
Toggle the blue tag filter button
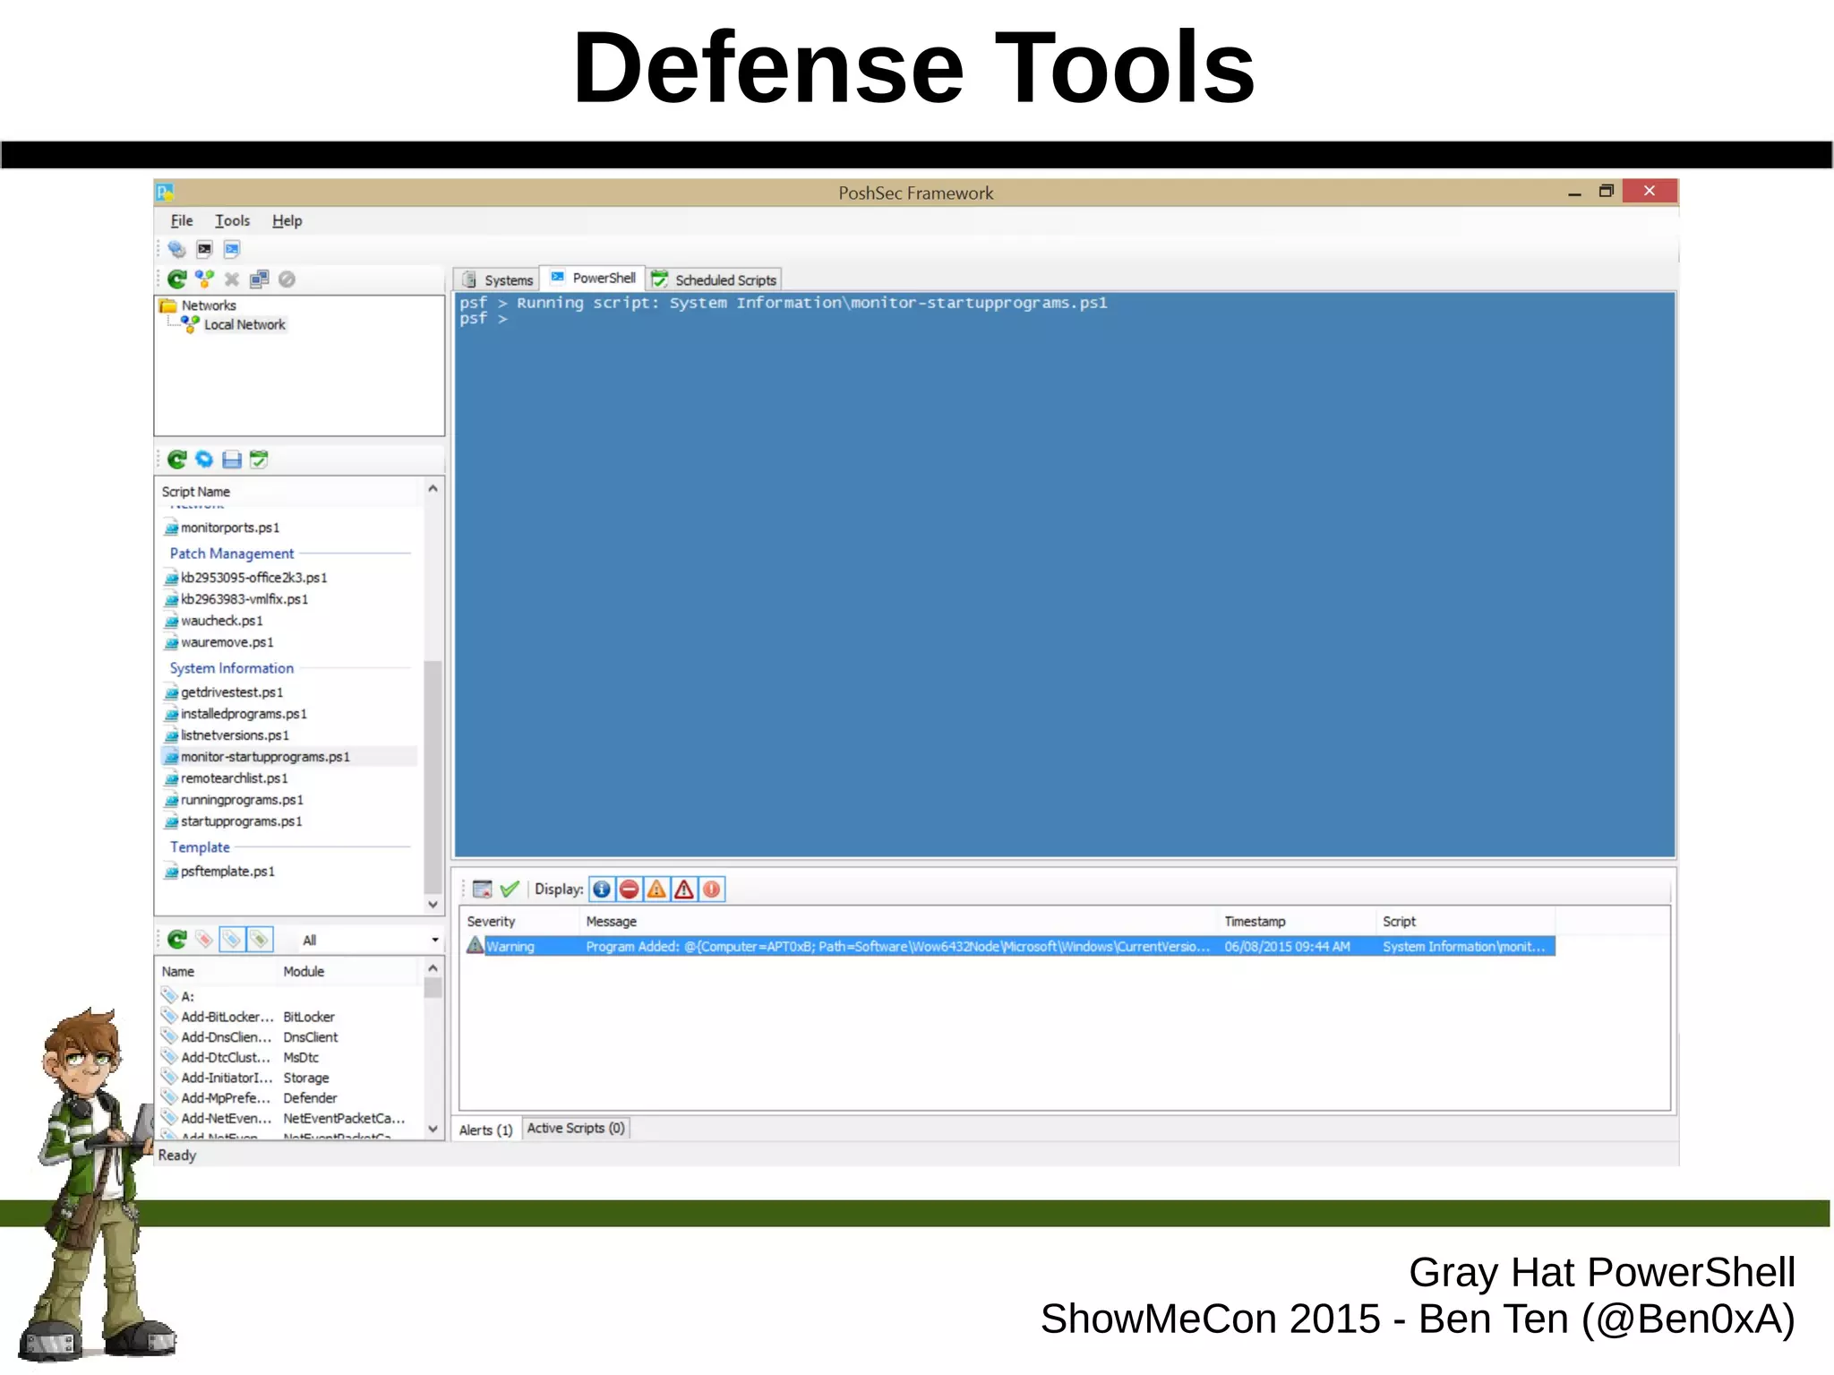click(x=232, y=939)
